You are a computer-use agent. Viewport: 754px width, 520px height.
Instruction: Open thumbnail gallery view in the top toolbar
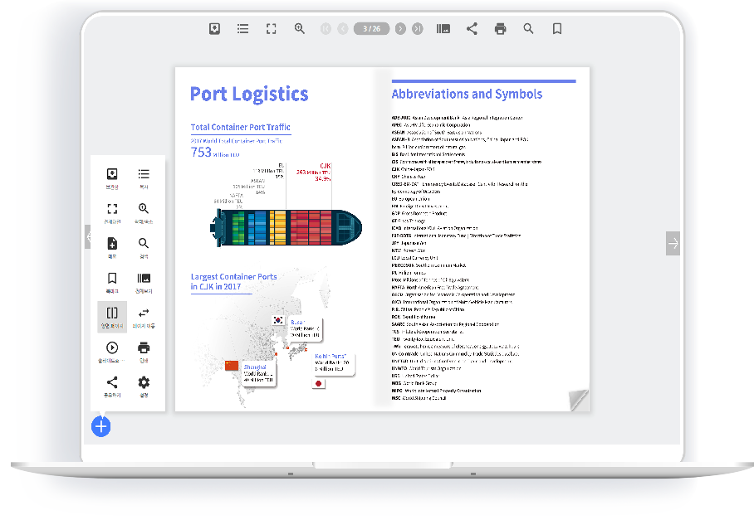click(x=443, y=29)
